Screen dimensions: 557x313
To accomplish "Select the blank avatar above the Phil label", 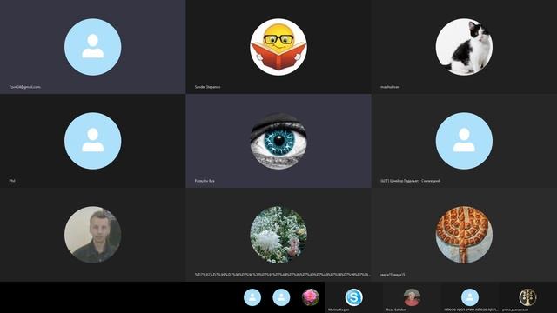I will [93, 141].
